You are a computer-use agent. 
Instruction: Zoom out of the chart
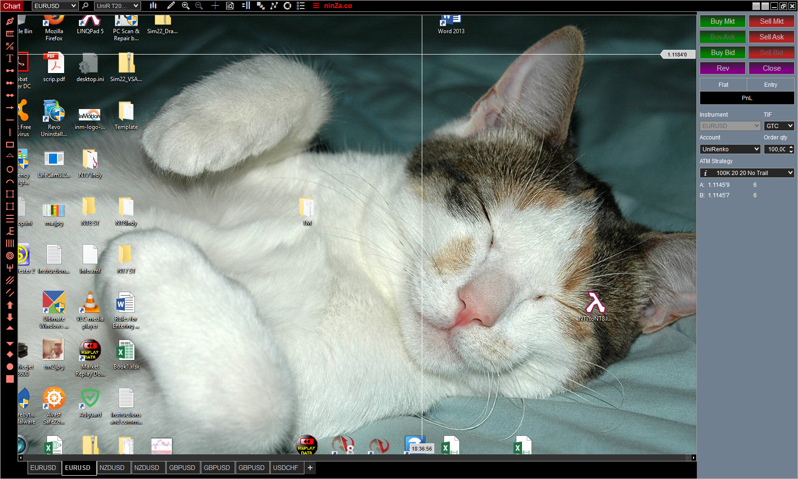click(199, 6)
